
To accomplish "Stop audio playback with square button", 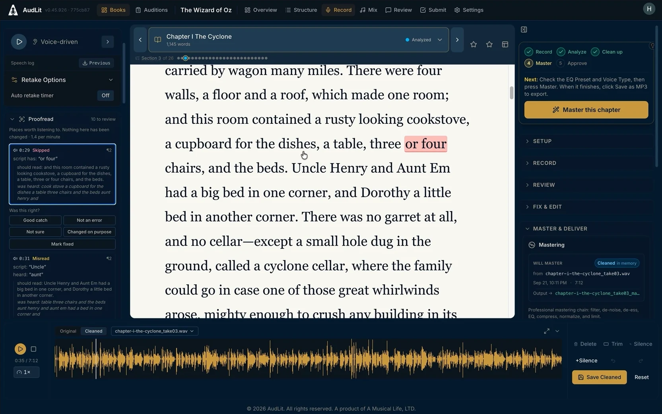I will (x=33, y=349).
